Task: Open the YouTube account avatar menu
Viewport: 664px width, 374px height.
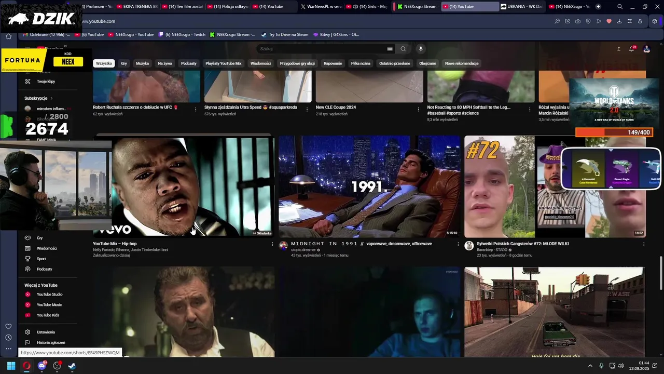Action: [x=646, y=49]
